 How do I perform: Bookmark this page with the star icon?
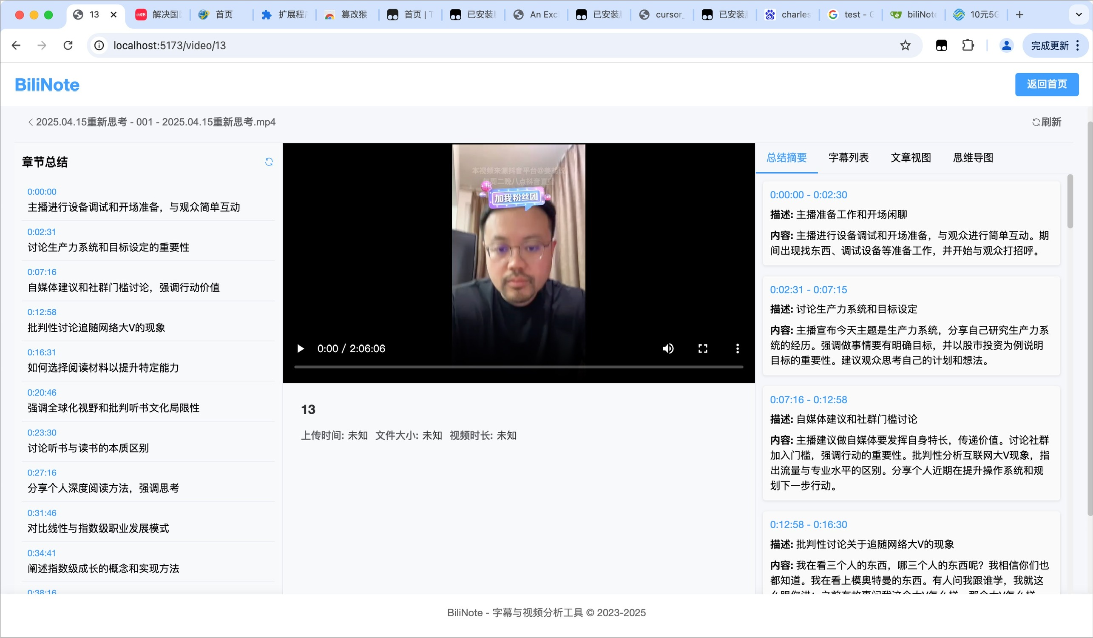click(x=905, y=45)
